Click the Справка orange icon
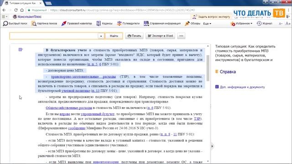The width and height of the screenshot is (292, 164). (x=217, y=72)
